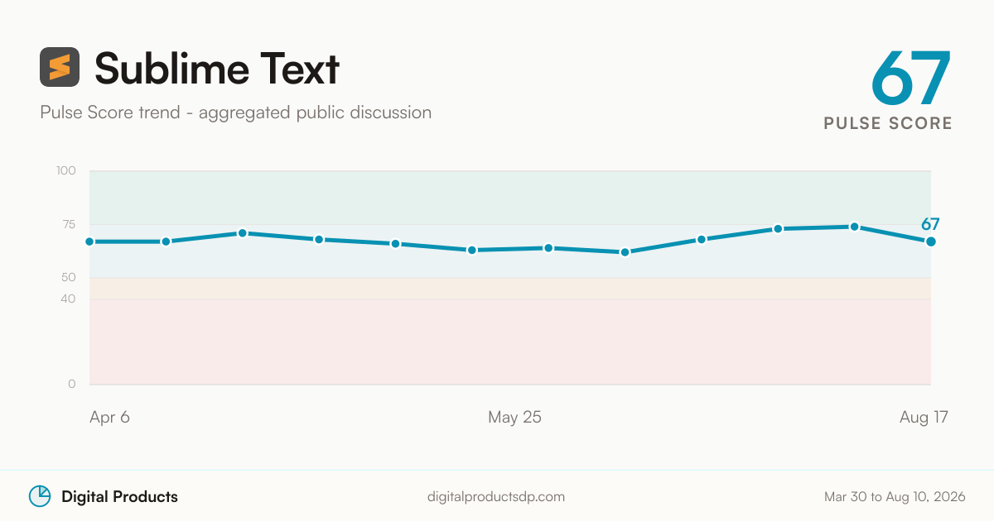The image size is (994, 521).
Task: Select the first data point on the line
Action: pos(89,241)
